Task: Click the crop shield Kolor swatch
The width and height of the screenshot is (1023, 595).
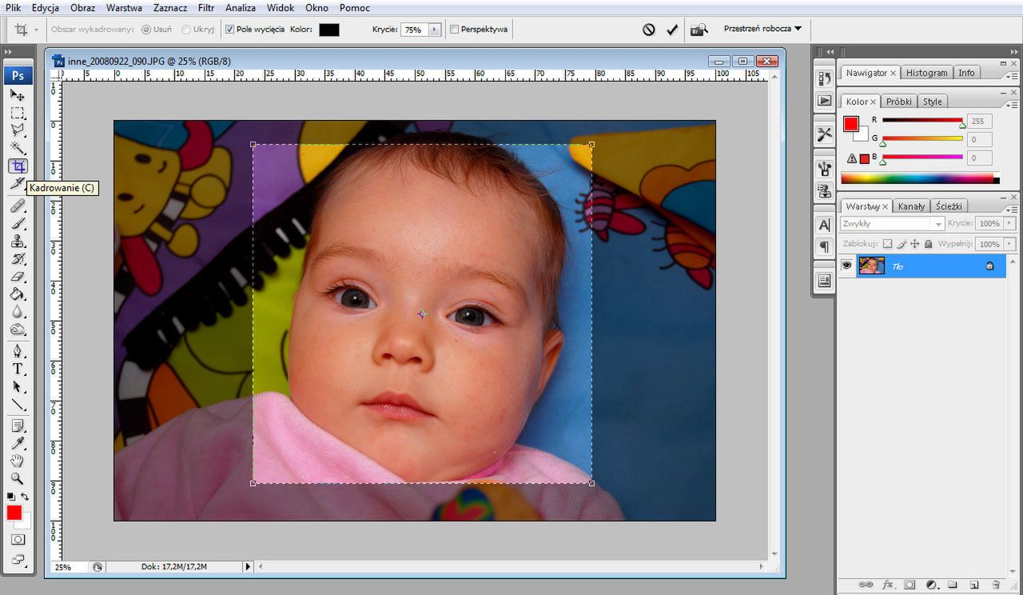Action: coord(329,30)
